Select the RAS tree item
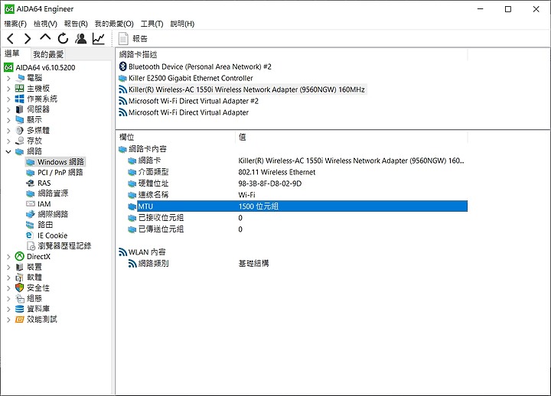The image size is (551, 396). click(x=44, y=183)
